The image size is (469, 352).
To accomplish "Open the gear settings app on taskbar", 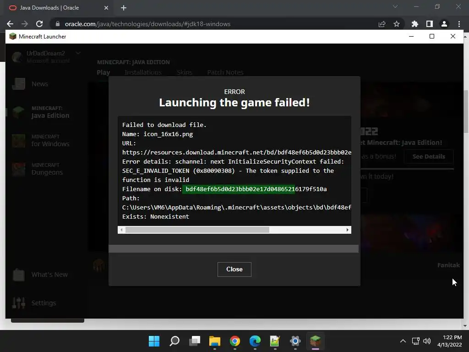I will pos(295,341).
